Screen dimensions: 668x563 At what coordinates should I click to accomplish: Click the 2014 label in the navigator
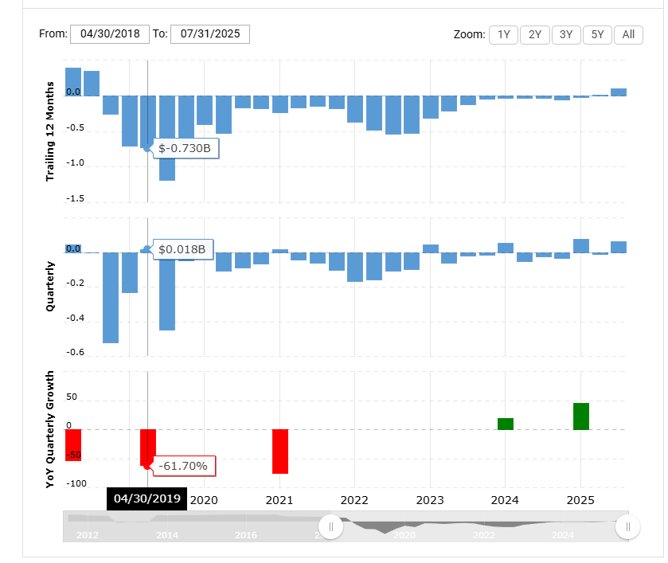pos(167,535)
